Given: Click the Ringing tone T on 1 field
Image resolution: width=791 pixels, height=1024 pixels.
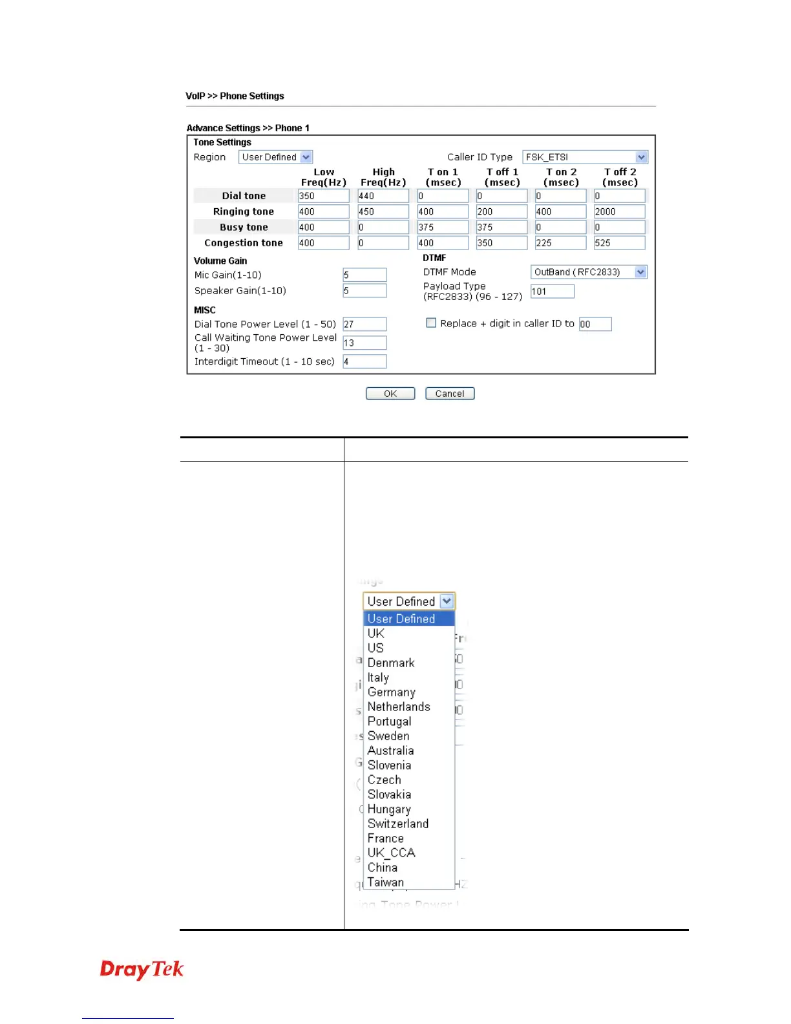Looking at the screenshot, I should click(x=443, y=211).
